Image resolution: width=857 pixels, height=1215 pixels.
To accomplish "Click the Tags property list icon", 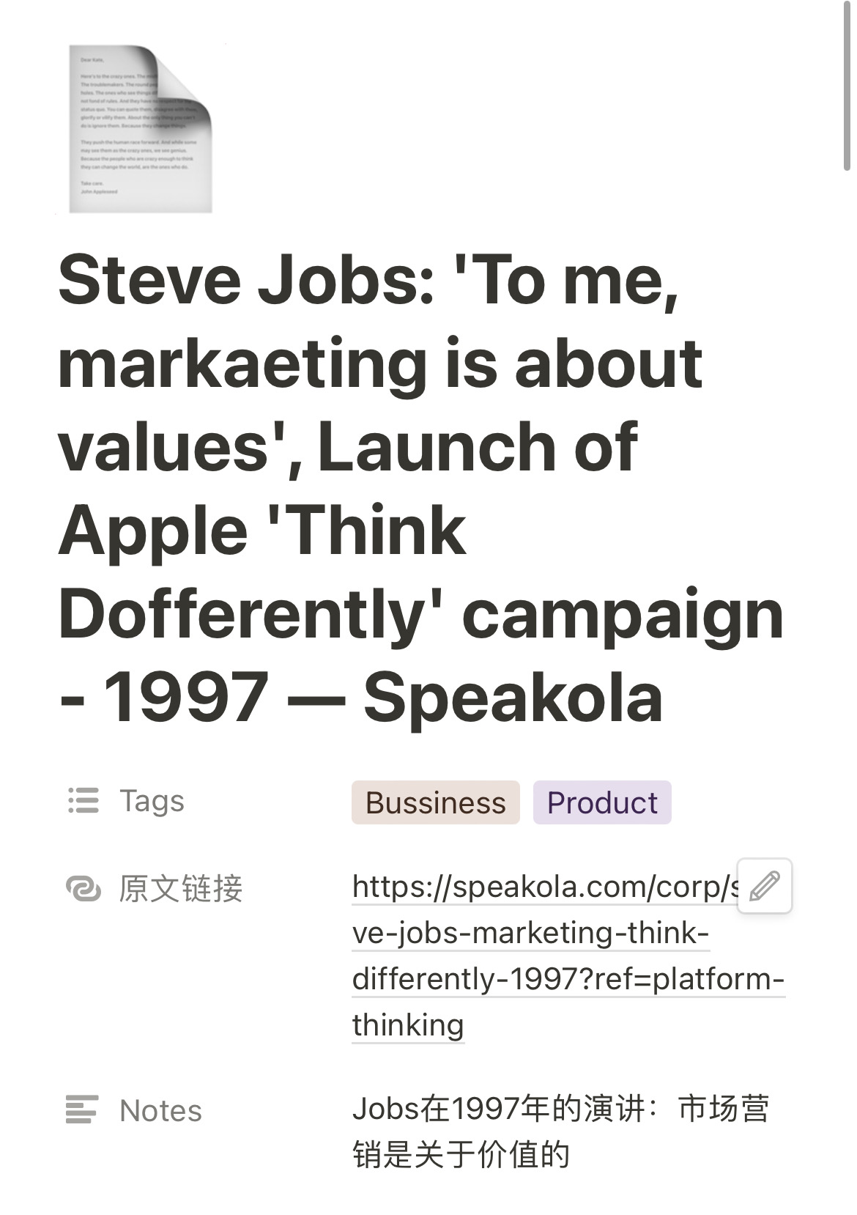I will point(83,800).
